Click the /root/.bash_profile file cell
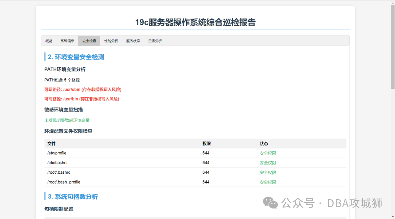395x219 pixels. pyautogui.click(x=64, y=182)
